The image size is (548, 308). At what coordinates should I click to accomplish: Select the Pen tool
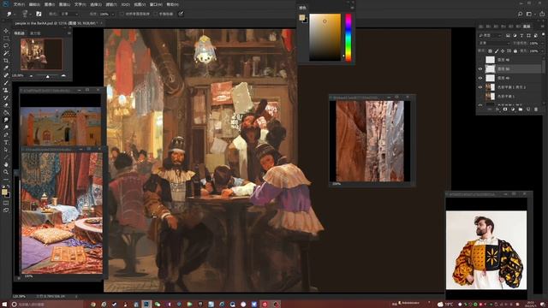[x=6, y=135]
